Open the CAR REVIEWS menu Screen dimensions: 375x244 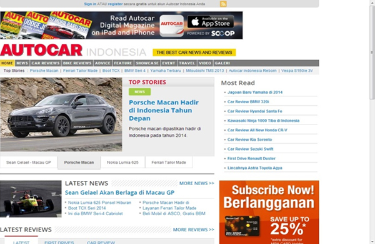(46, 63)
